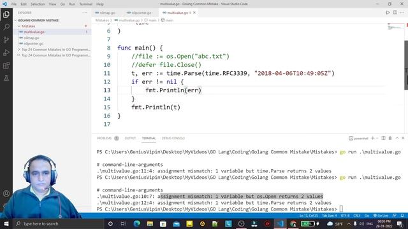Open Task View on the taskbar
Viewport: 408px width, 229px height.
[x=123, y=223]
